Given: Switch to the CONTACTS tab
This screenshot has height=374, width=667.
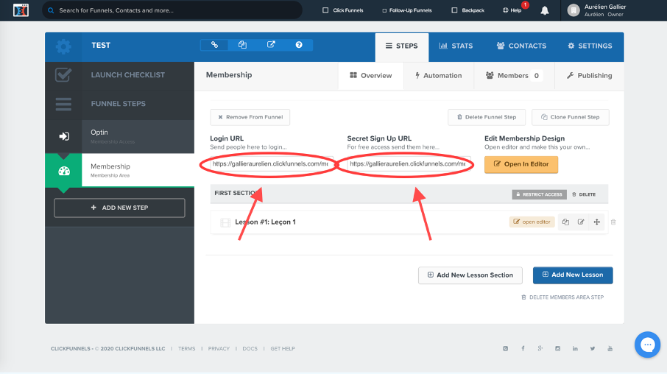Looking at the screenshot, I should 521,46.
